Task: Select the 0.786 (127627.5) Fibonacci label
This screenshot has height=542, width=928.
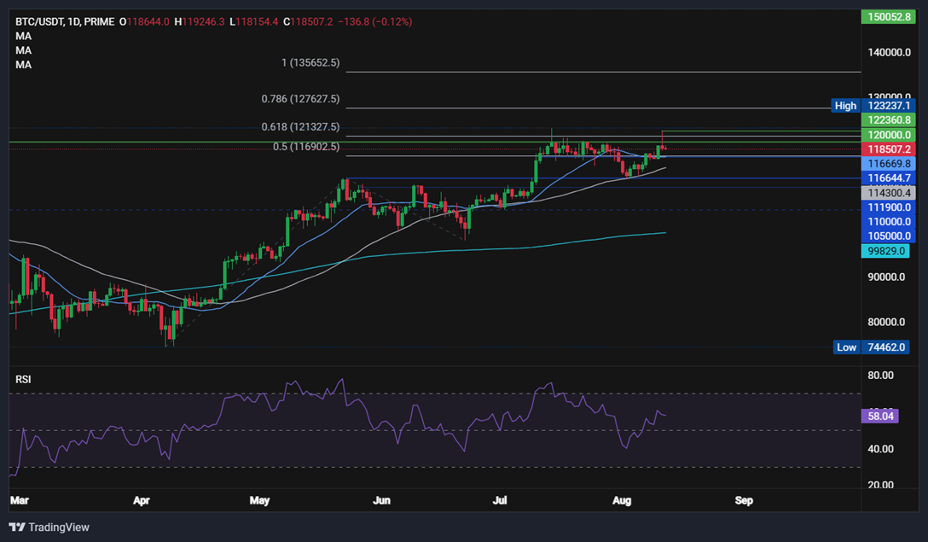Action: pos(300,99)
